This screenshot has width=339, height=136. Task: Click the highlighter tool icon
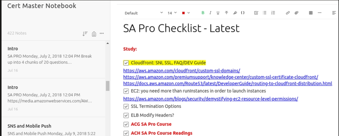[235, 13]
